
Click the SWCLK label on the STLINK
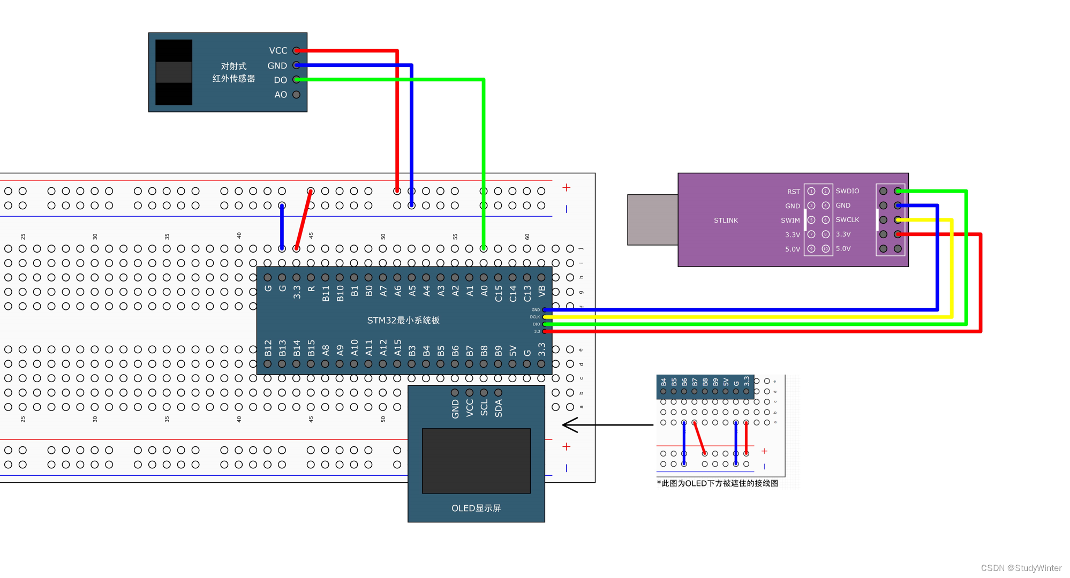(x=847, y=220)
